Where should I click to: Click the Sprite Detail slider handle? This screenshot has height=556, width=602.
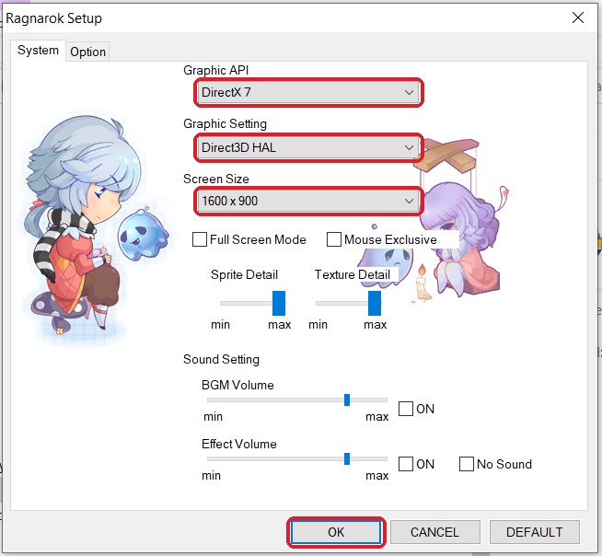pyautogui.click(x=279, y=303)
